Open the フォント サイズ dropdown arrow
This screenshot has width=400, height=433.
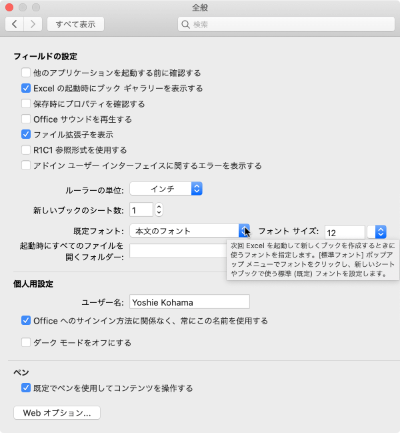coord(380,232)
